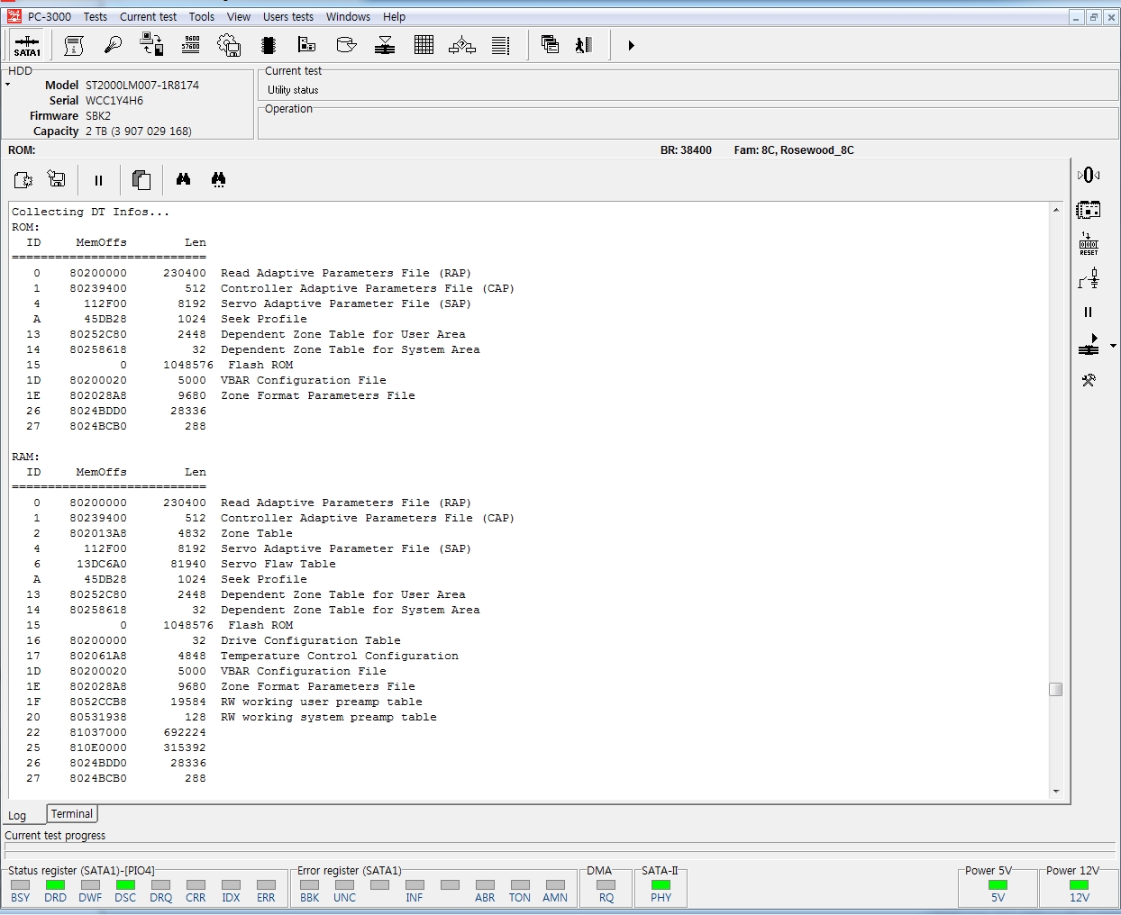Click the binoculars find icon
Image resolution: width=1121 pixels, height=915 pixels.
[184, 179]
